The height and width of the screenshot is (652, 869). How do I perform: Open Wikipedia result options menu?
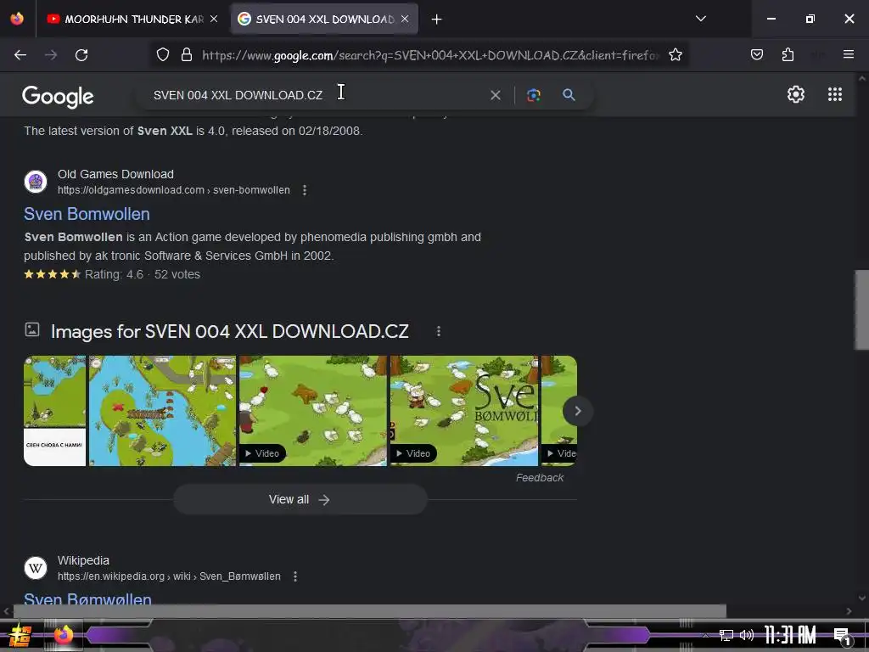pyautogui.click(x=295, y=576)
